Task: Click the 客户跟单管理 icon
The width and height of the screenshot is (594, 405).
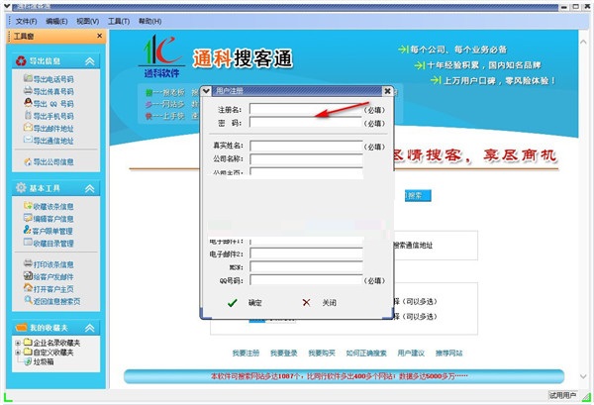Action: tap(28, 230)
